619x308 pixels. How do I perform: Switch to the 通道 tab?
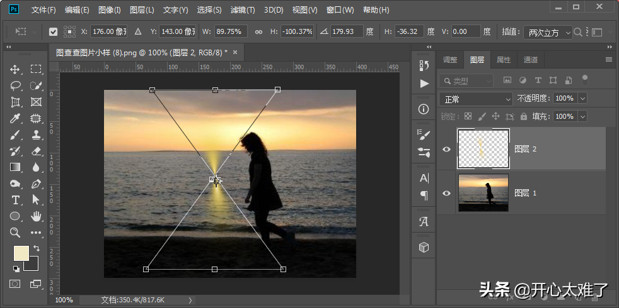tap(530, 60)
